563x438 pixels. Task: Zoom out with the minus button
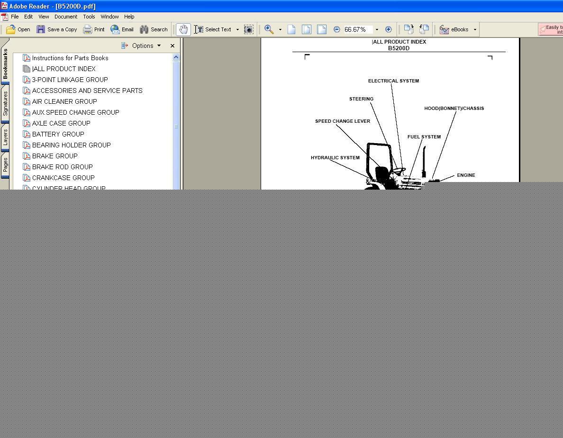pyautogui.click(x=337, y=29)
